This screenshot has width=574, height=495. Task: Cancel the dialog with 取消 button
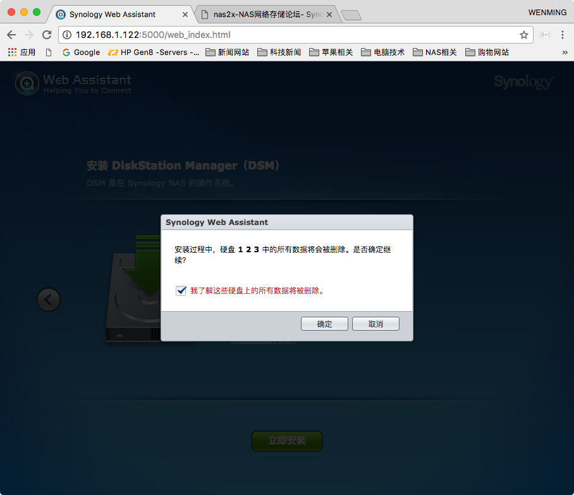376,324
